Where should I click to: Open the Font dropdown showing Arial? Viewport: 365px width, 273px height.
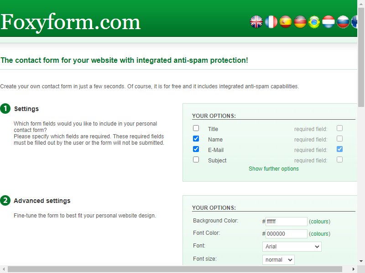pyautogui.click(x=292, y=247)
